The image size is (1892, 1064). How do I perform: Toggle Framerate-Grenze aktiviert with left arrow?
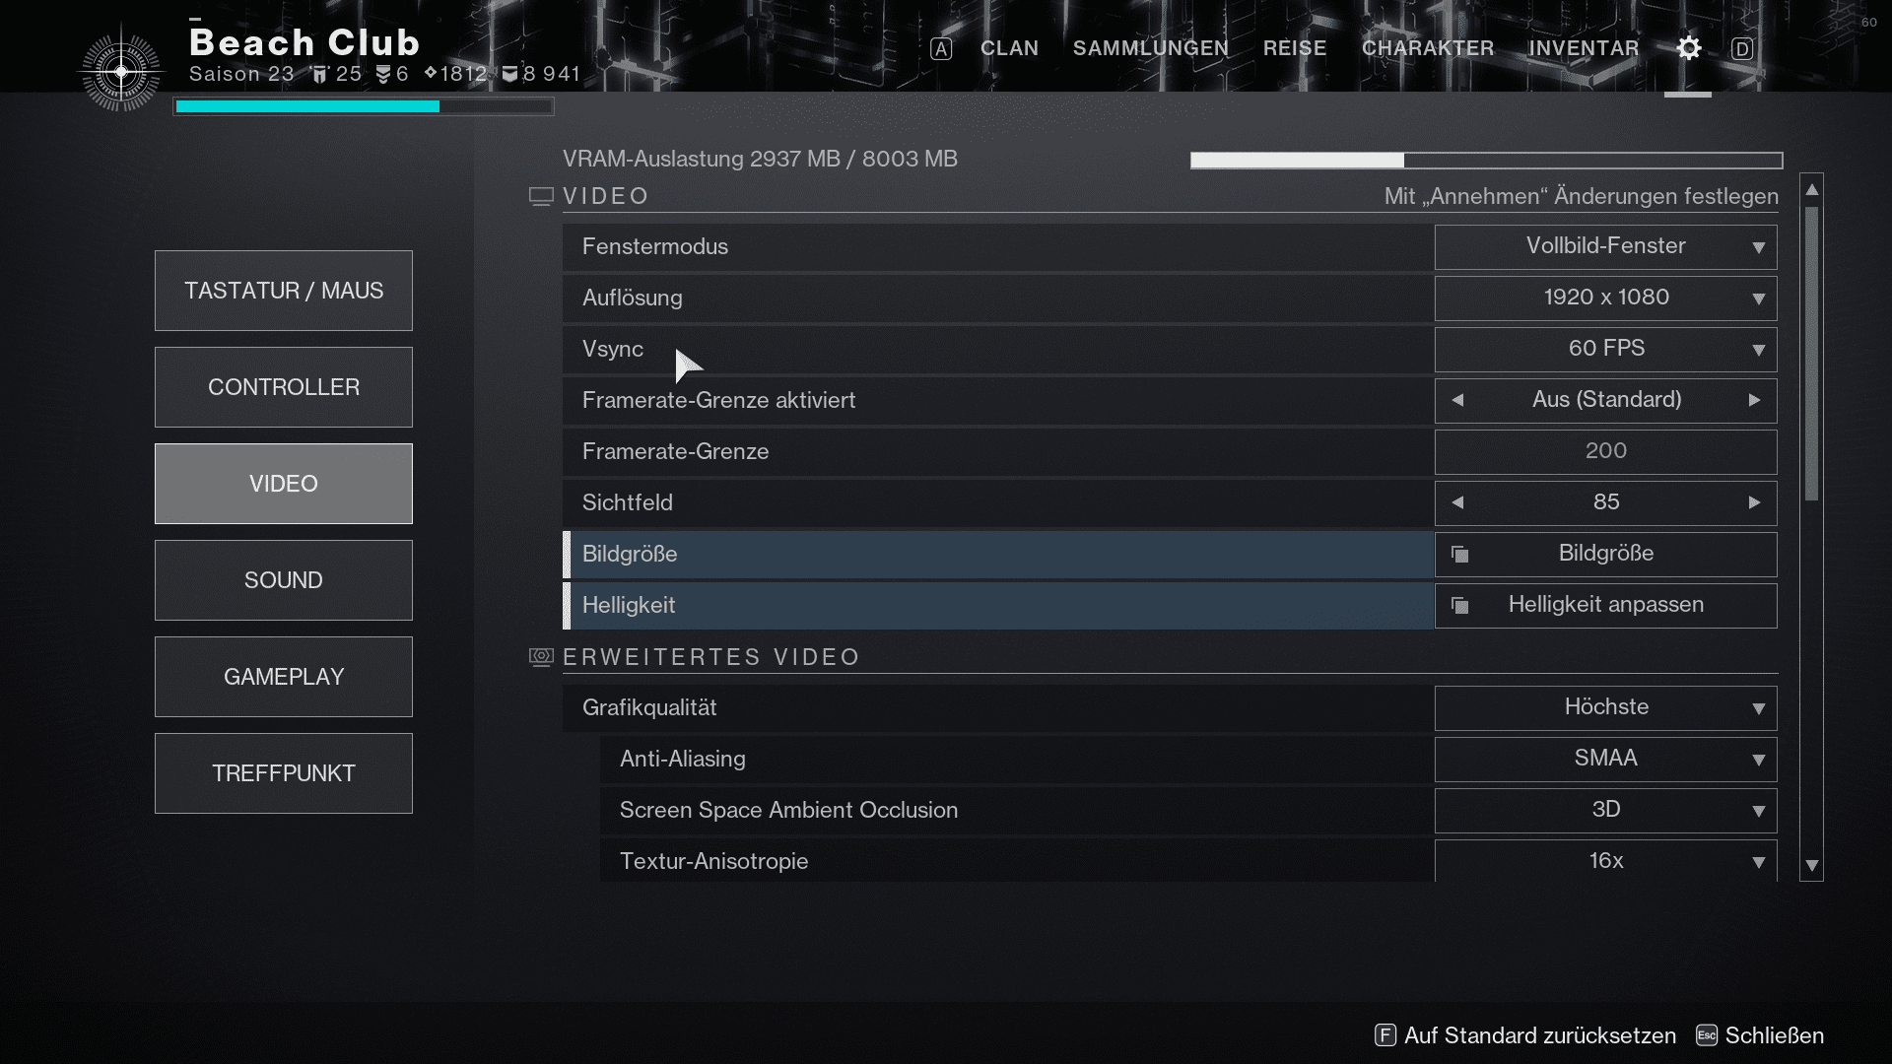[x=1457, y=400]
